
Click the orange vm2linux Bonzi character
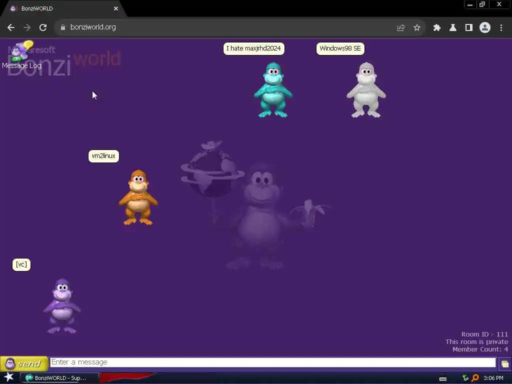pyautogui.click(x=138, y=197)
